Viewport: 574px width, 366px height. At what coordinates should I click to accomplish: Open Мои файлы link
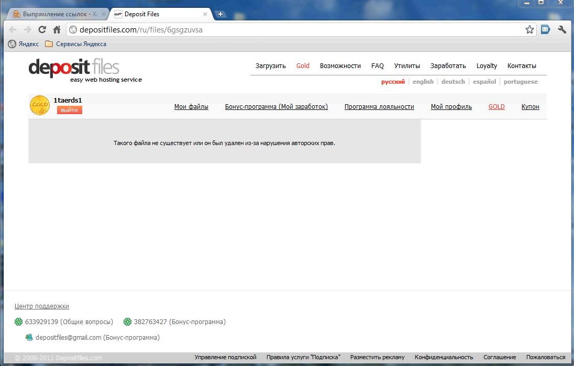(191, 107)
